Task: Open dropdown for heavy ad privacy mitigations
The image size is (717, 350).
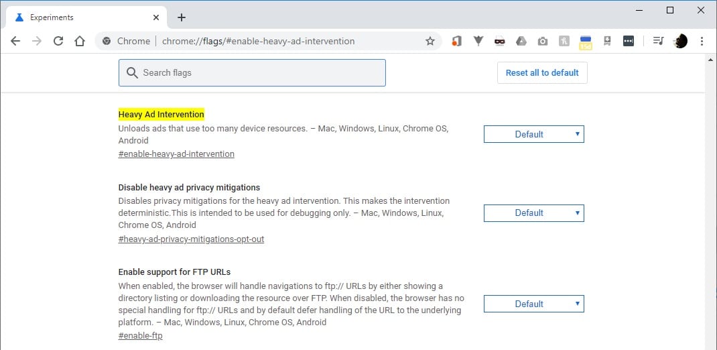Action: click(x=533, y=213)
